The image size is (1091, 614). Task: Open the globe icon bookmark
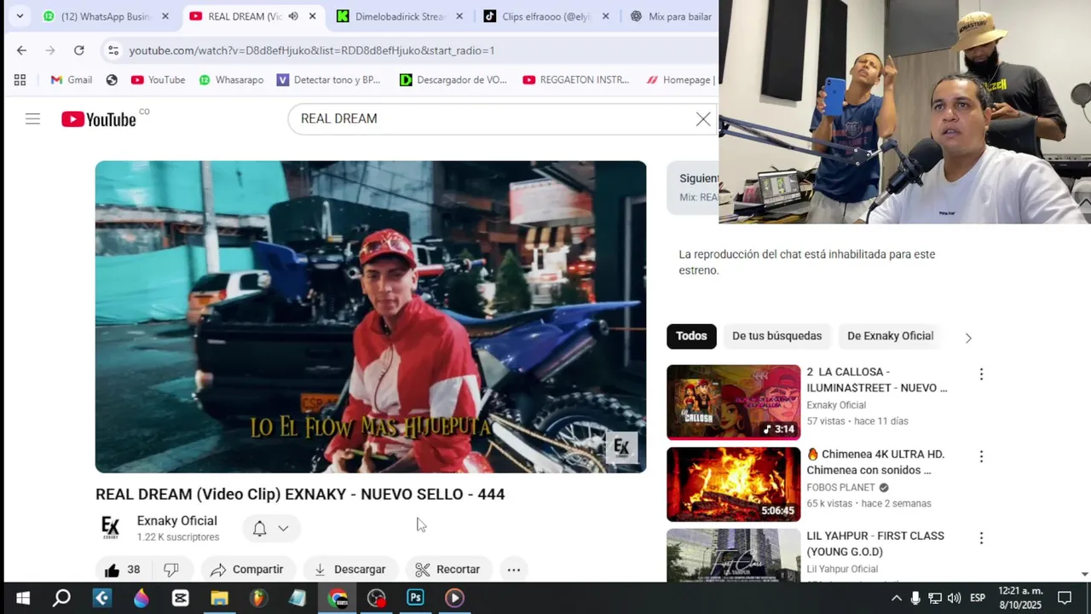click(x=112, y=79)
